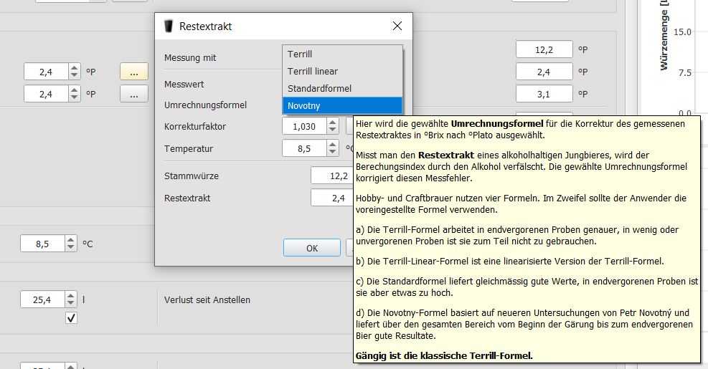
Task: Increase the 25,4 l value with up arrow
Action: click(x=71, y=296)
